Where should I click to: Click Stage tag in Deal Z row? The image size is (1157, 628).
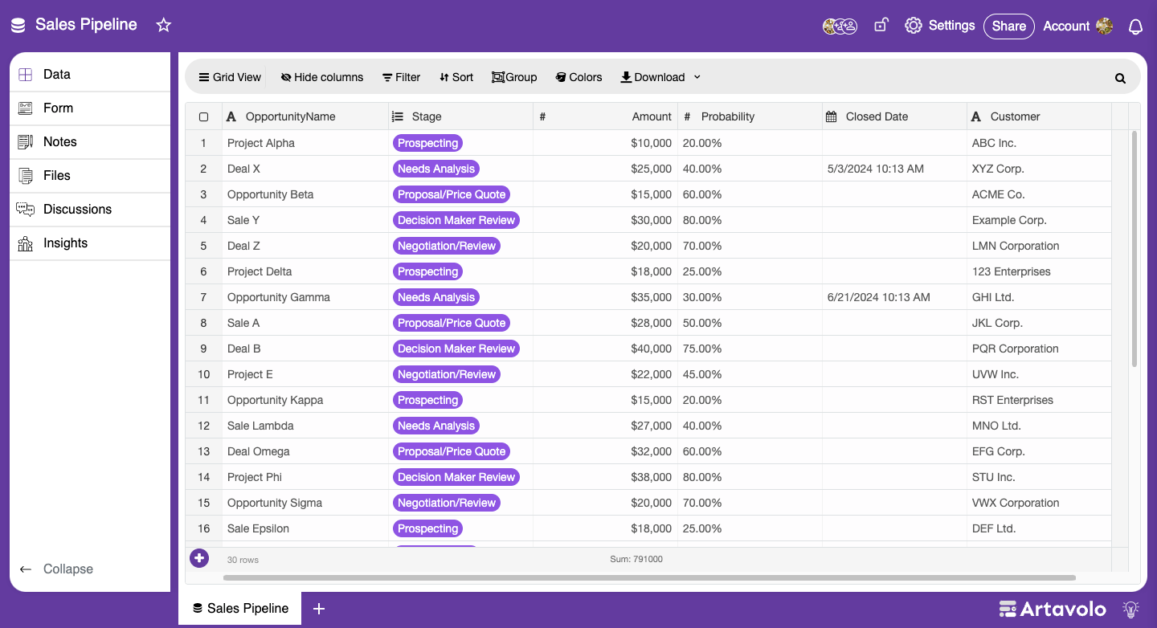[x=447, y=246]
